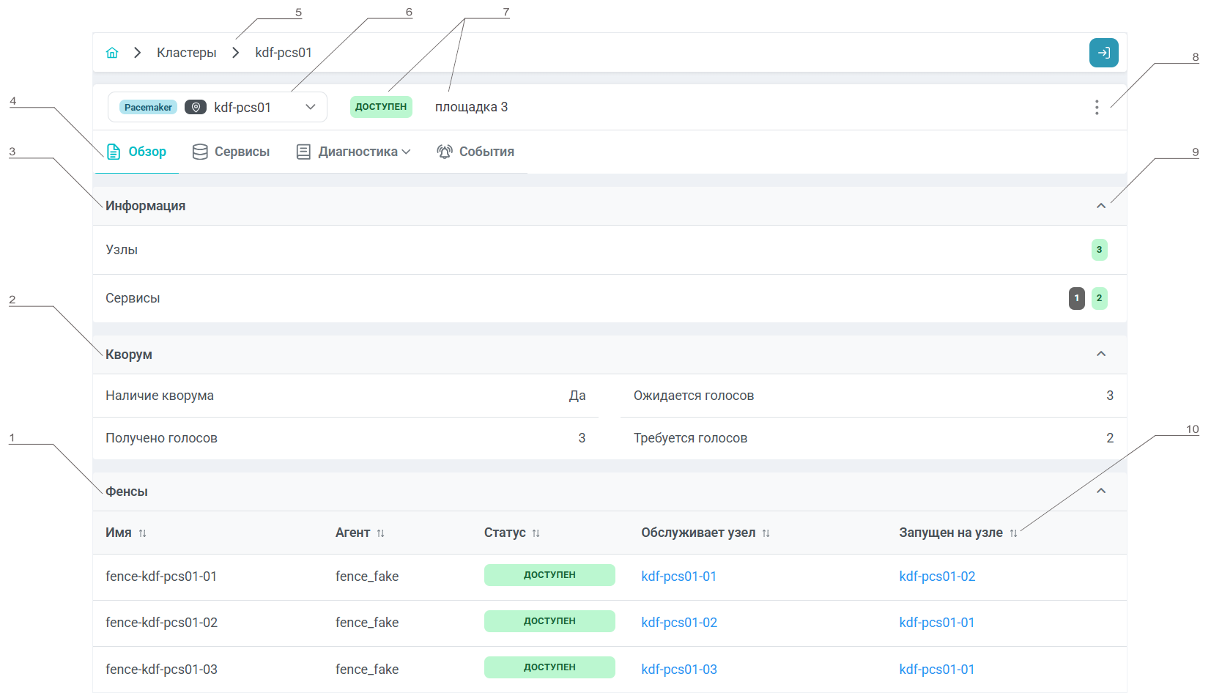The image size is (1211, 693).
Task: Click green Сервисы badge 2
Action: tap(1099, 298)
